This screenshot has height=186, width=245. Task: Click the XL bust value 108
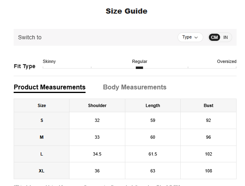(x=208, y=171)
